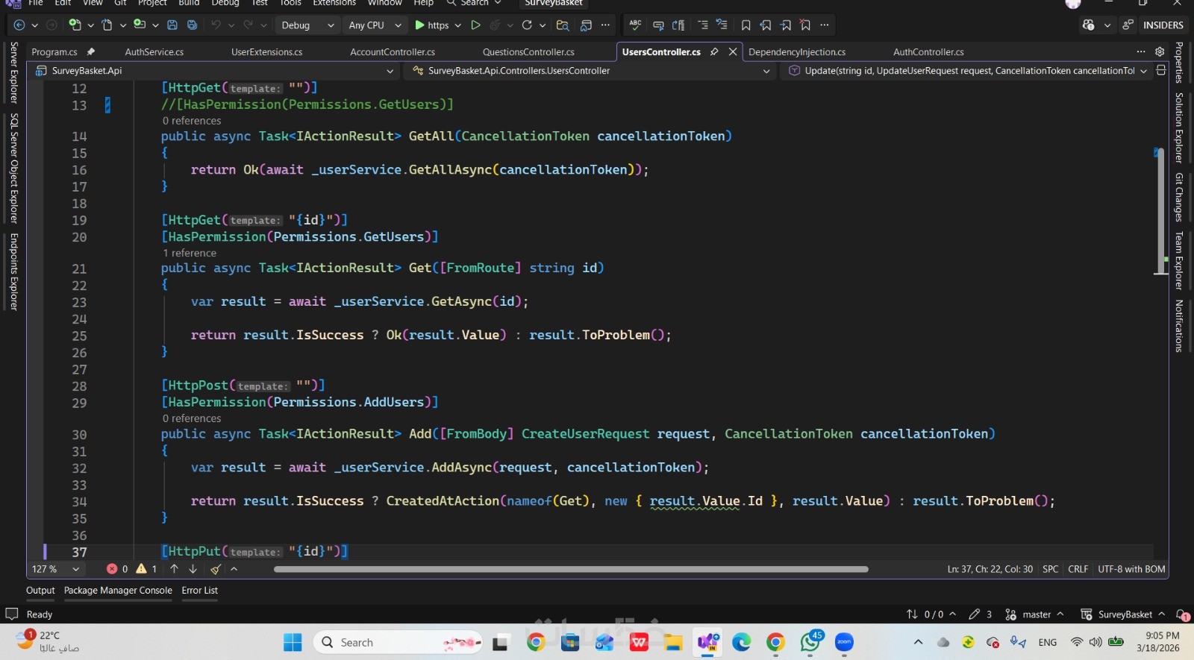Click the New Item toolbar icon
This screenshot has height=660, width=1194.
pos(75,25)
